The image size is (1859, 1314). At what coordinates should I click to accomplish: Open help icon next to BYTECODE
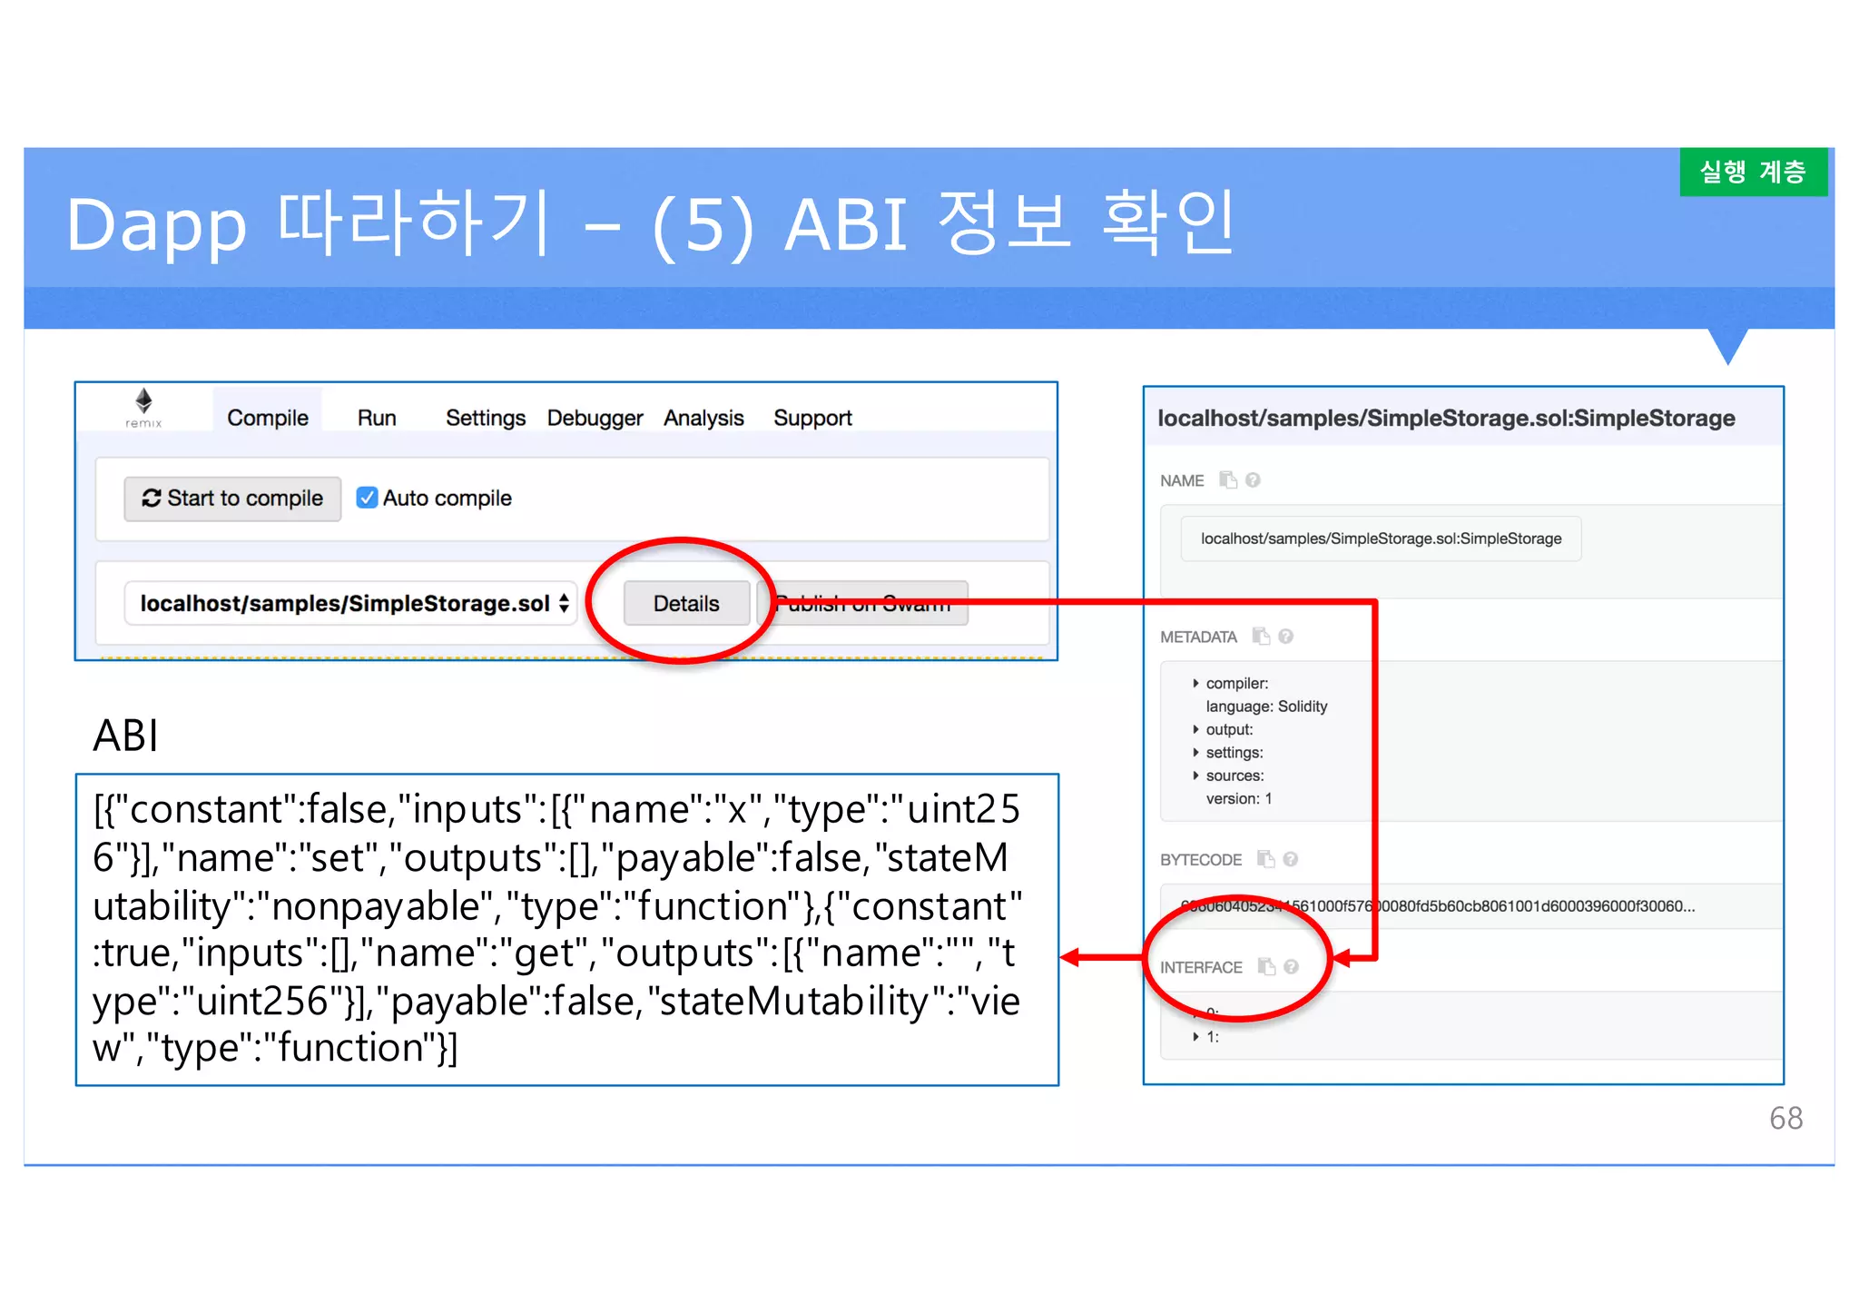(x=1291, y=858)
